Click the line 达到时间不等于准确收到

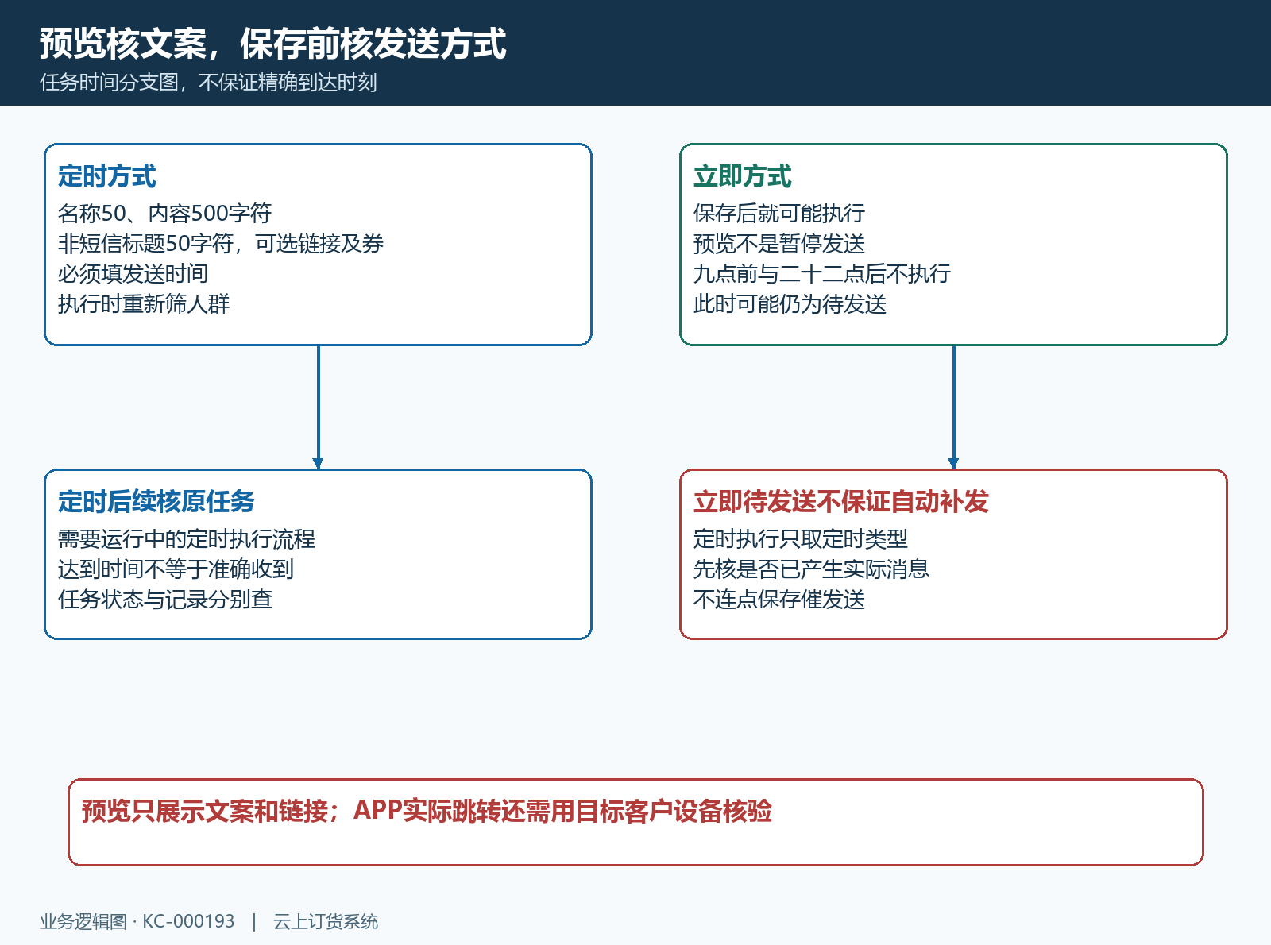(176, 569)
